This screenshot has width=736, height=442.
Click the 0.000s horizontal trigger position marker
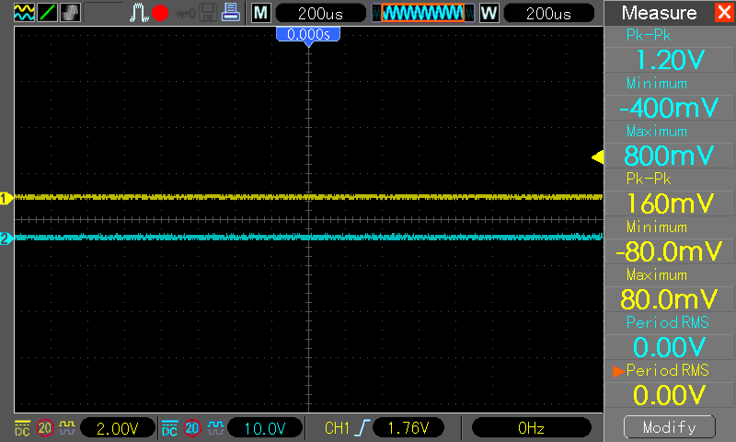(308, 35)
